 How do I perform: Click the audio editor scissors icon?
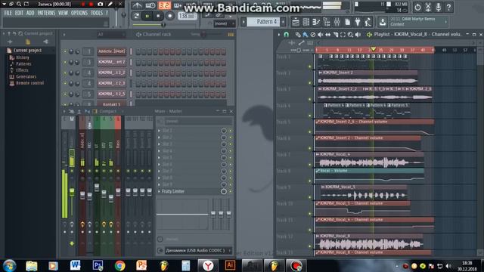[x=428, y=7]
